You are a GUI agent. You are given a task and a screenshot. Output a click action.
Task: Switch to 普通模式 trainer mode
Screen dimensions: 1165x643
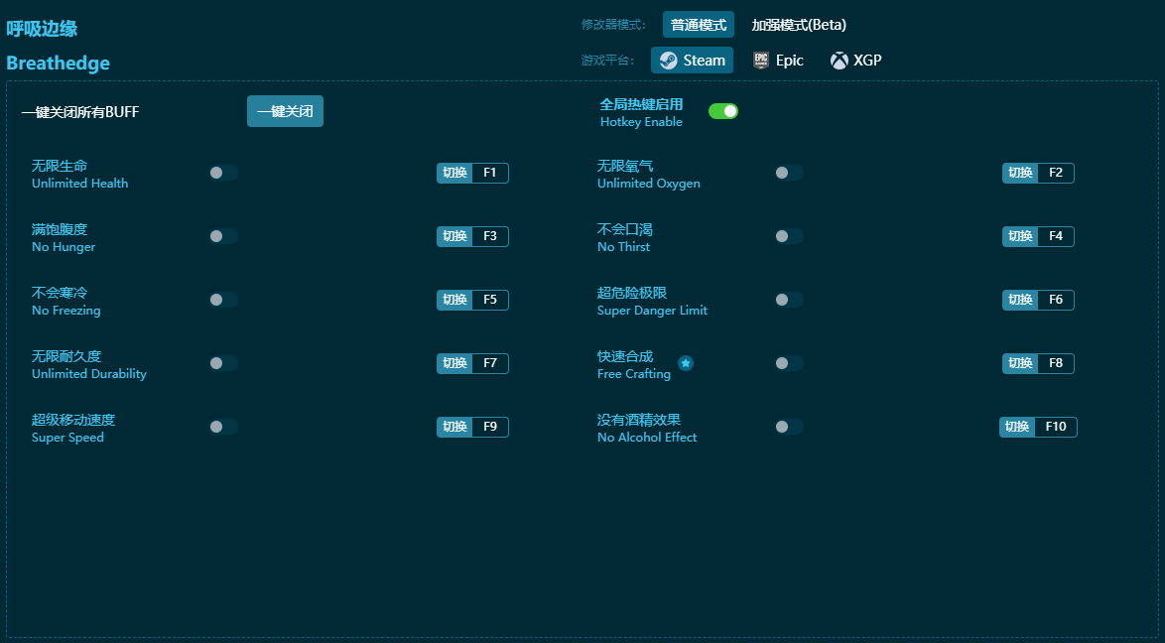[x=699, y=25]
